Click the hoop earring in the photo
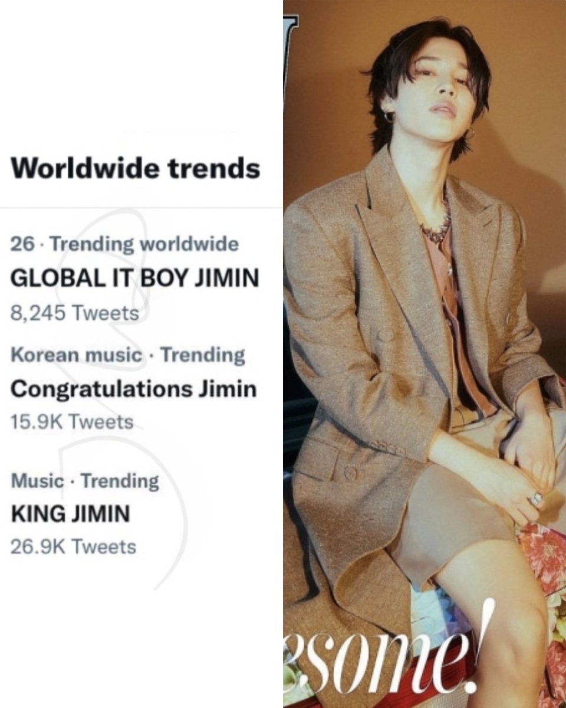566x708 pixels. coord(389,116)
